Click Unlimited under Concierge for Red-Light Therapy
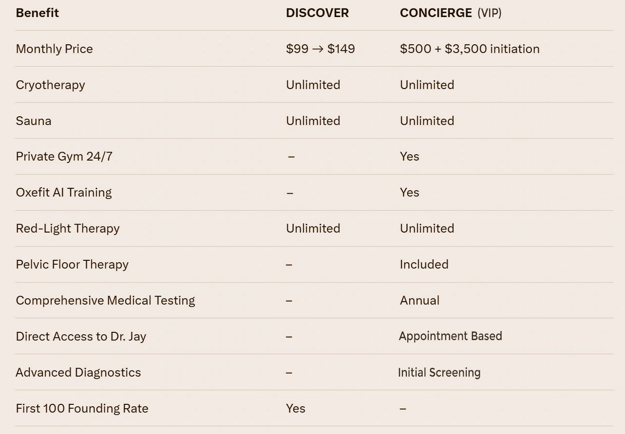Screen dimensions: 625x434 [x=426, y=229]
